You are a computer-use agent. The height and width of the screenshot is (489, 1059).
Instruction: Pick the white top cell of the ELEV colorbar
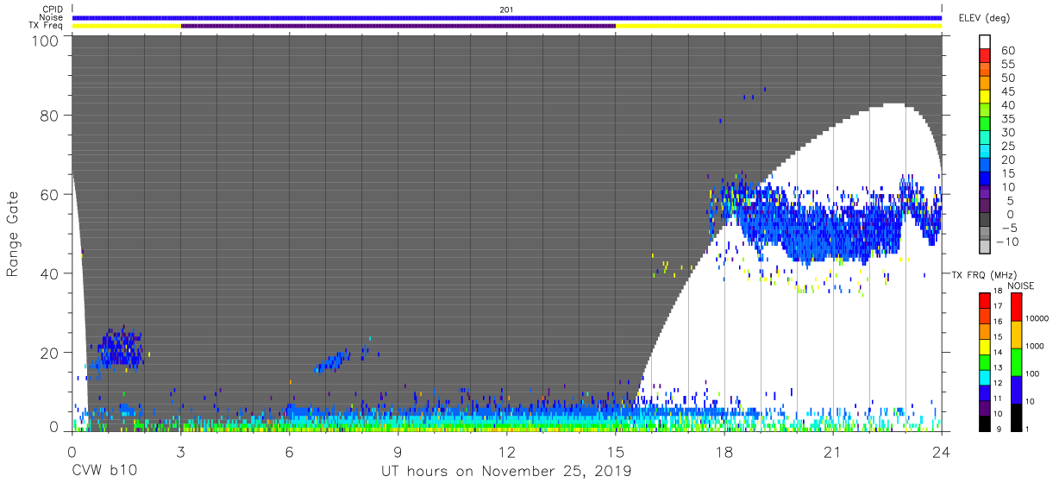coord(987,41)
